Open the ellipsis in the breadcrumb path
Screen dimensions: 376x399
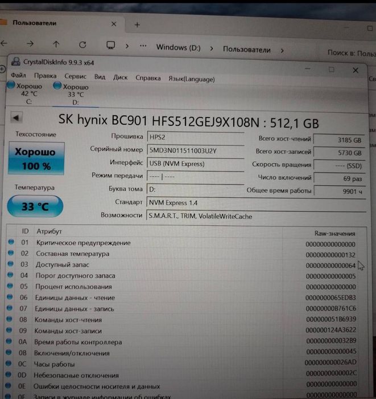coord(143,46)
